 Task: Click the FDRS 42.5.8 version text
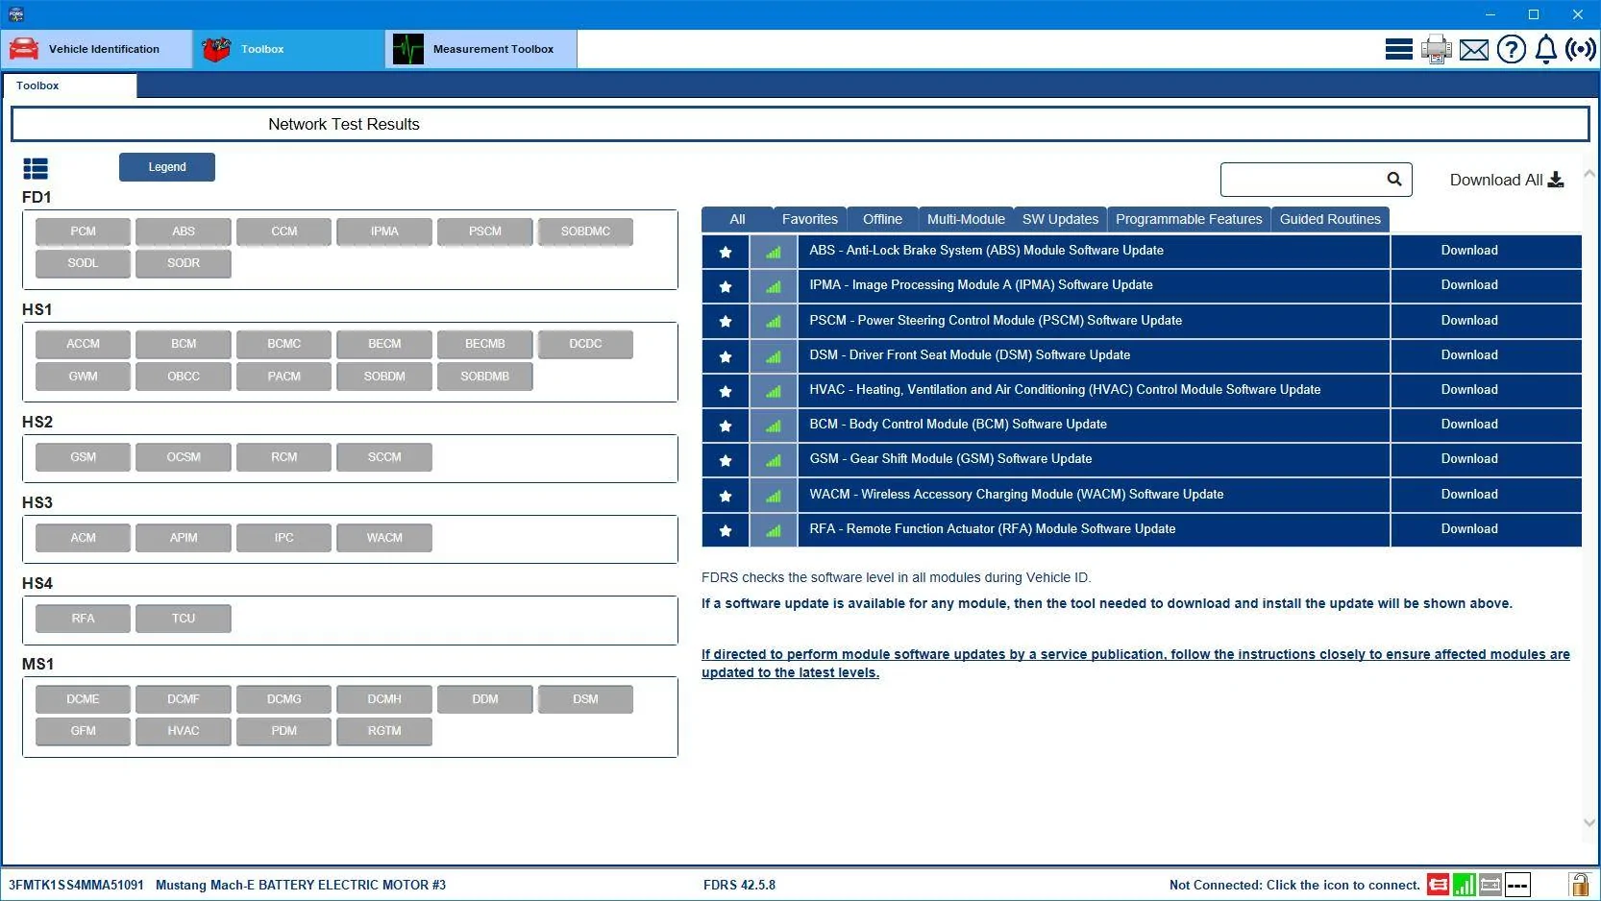tap(739, 885)
